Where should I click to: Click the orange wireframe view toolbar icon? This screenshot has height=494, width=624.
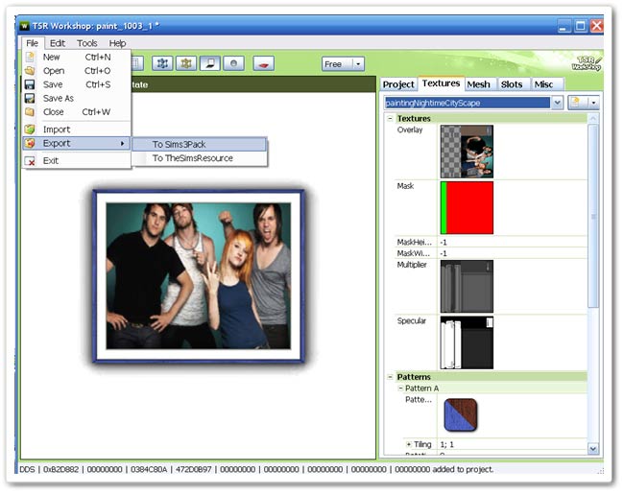pos(185,63)
